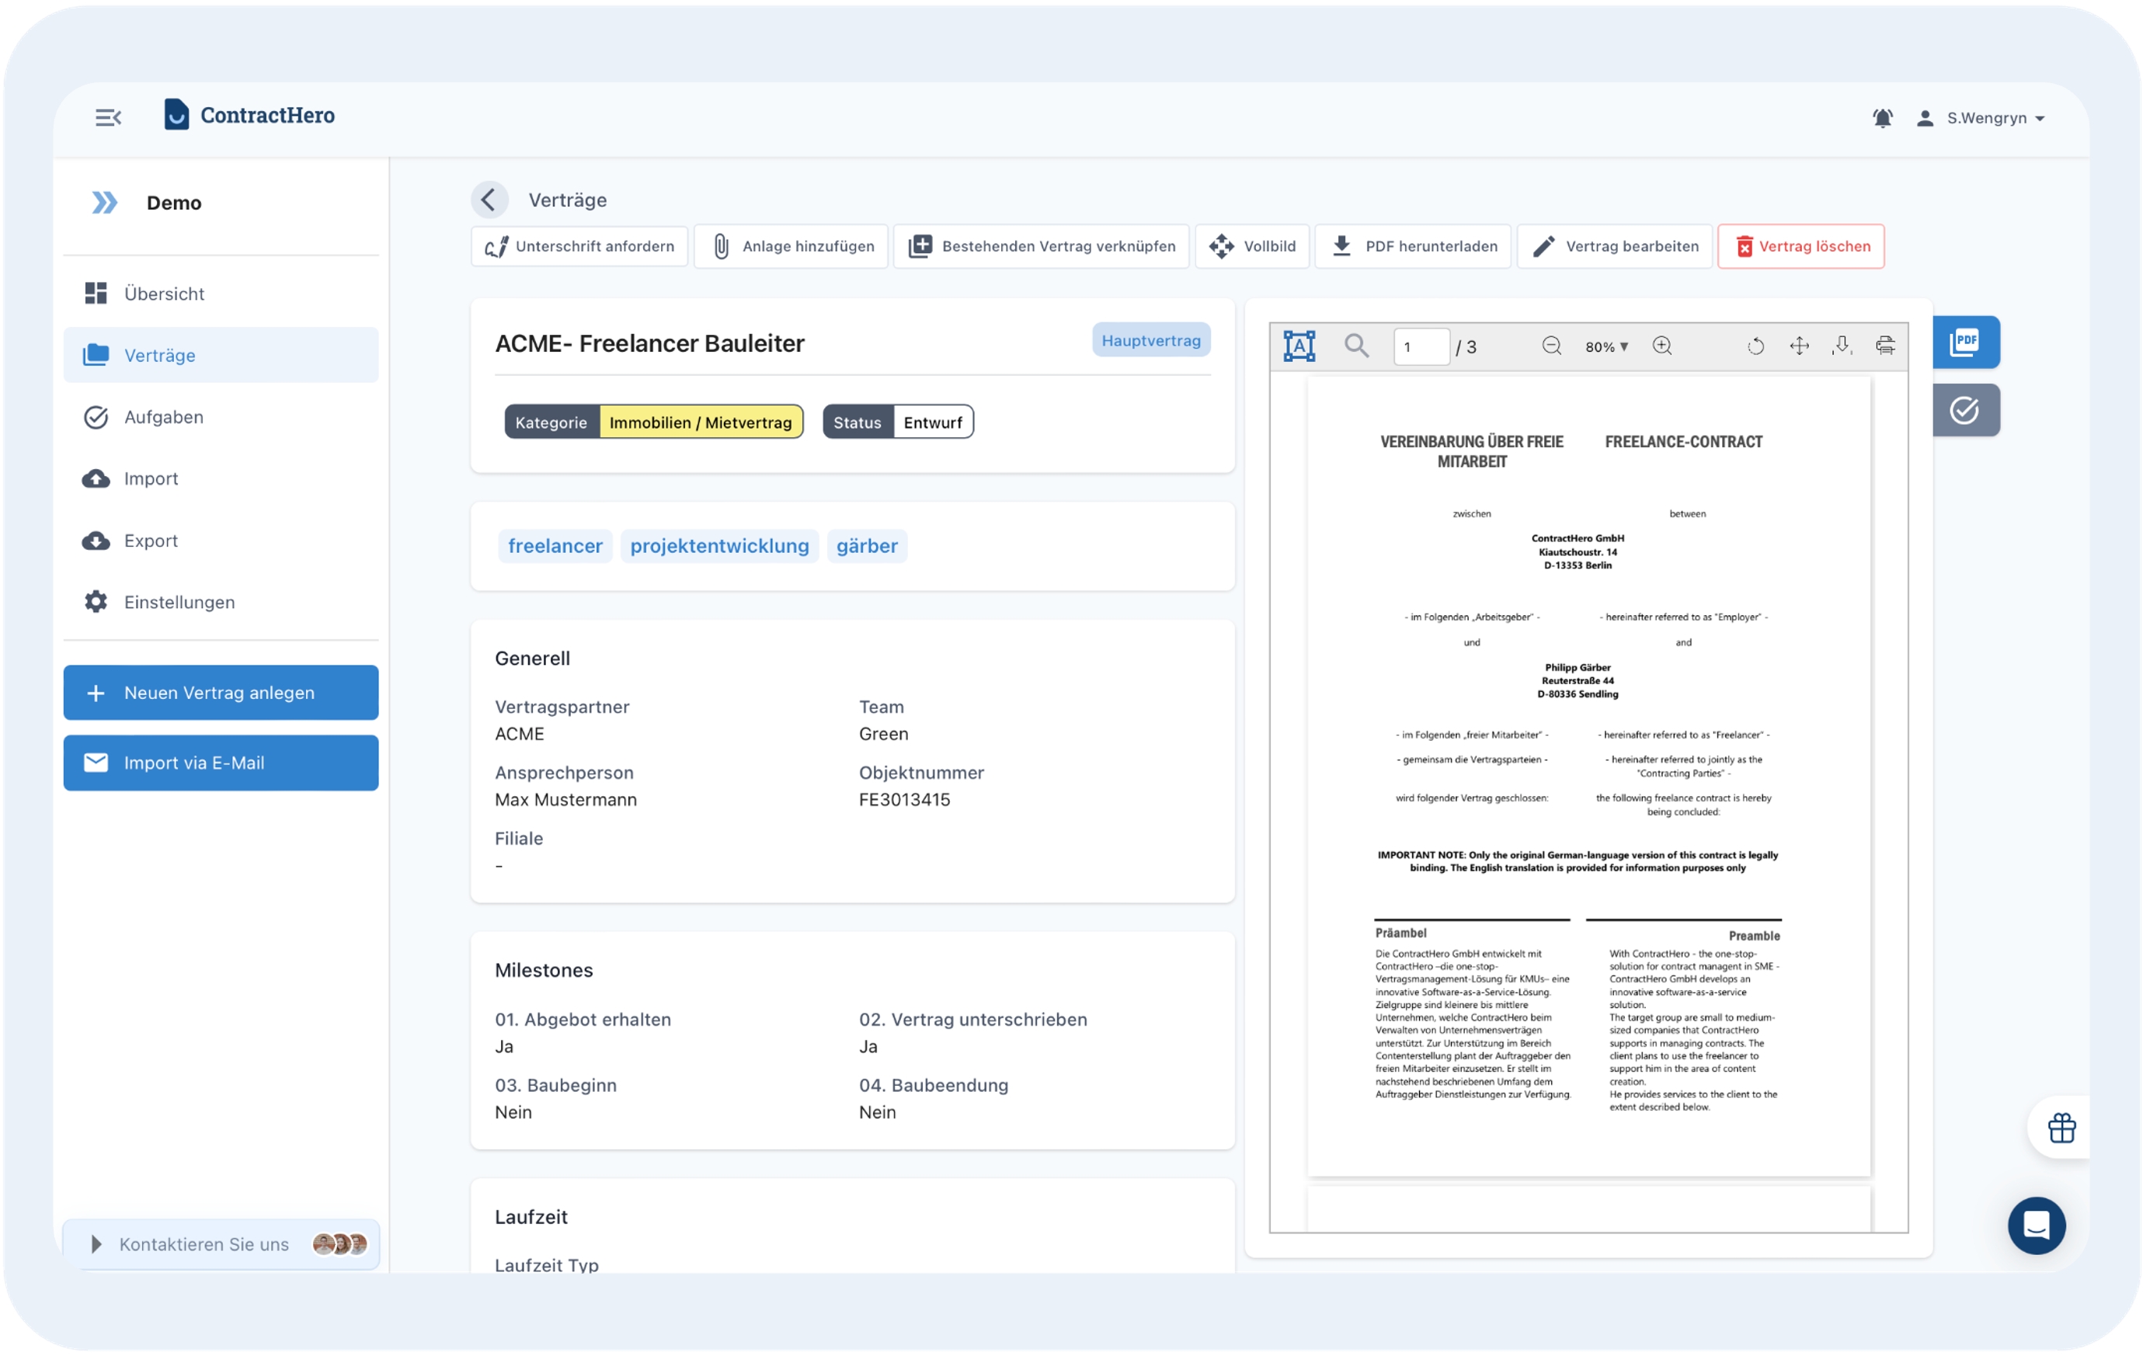Rotate the PDF page counterclockwise

click(x=1755, y=346)
